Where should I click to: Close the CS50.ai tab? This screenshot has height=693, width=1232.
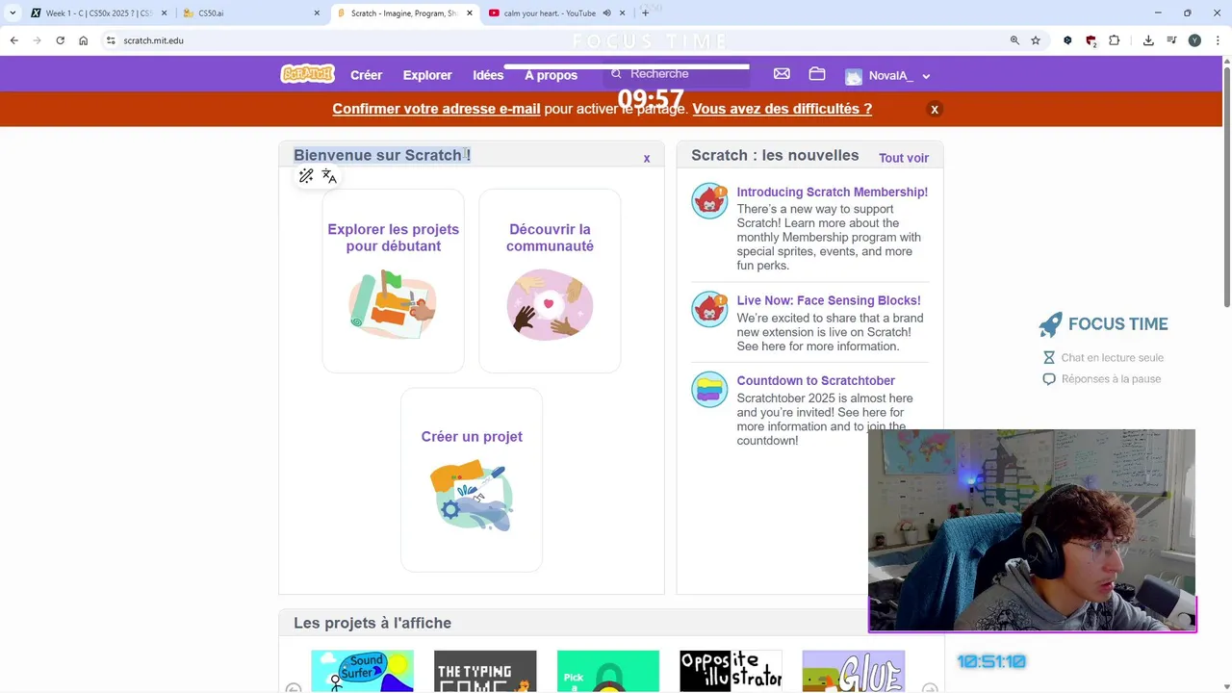(x=317, y=13)
